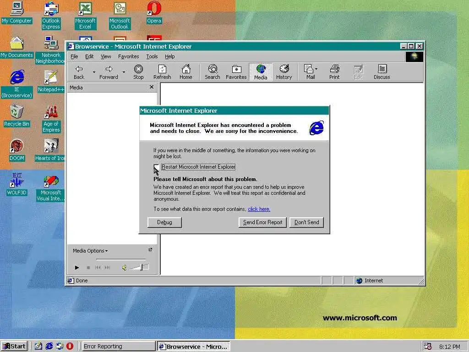Expand the Media Options dropdown

click(90, 251)
